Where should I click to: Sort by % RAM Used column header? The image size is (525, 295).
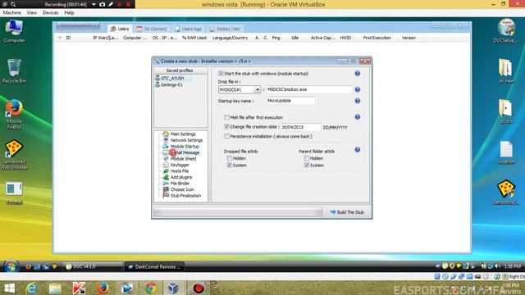point(194,38)
